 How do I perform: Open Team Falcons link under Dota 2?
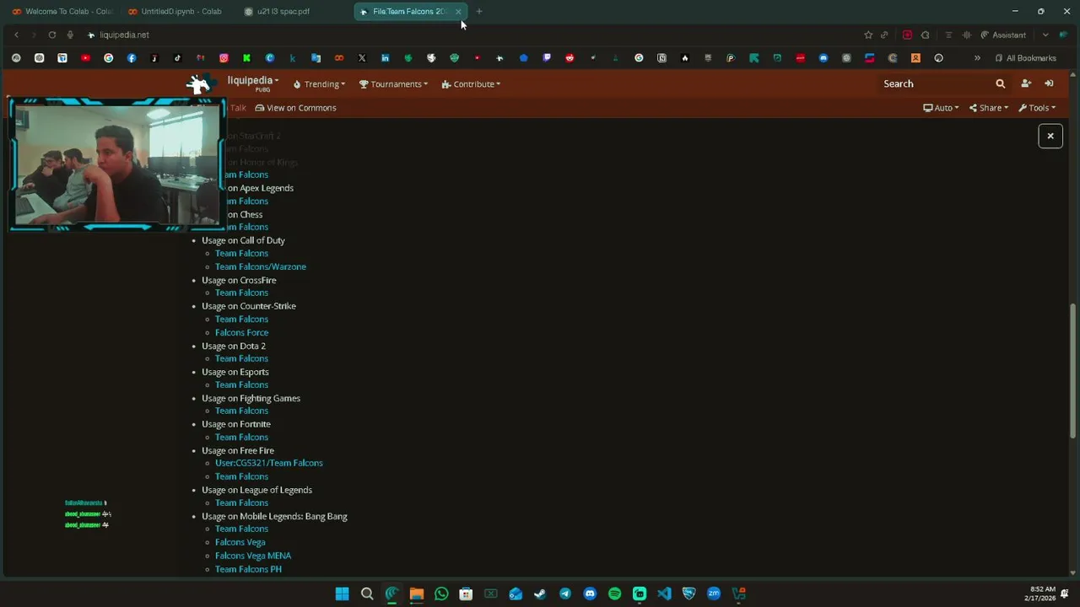coord(241,358)
